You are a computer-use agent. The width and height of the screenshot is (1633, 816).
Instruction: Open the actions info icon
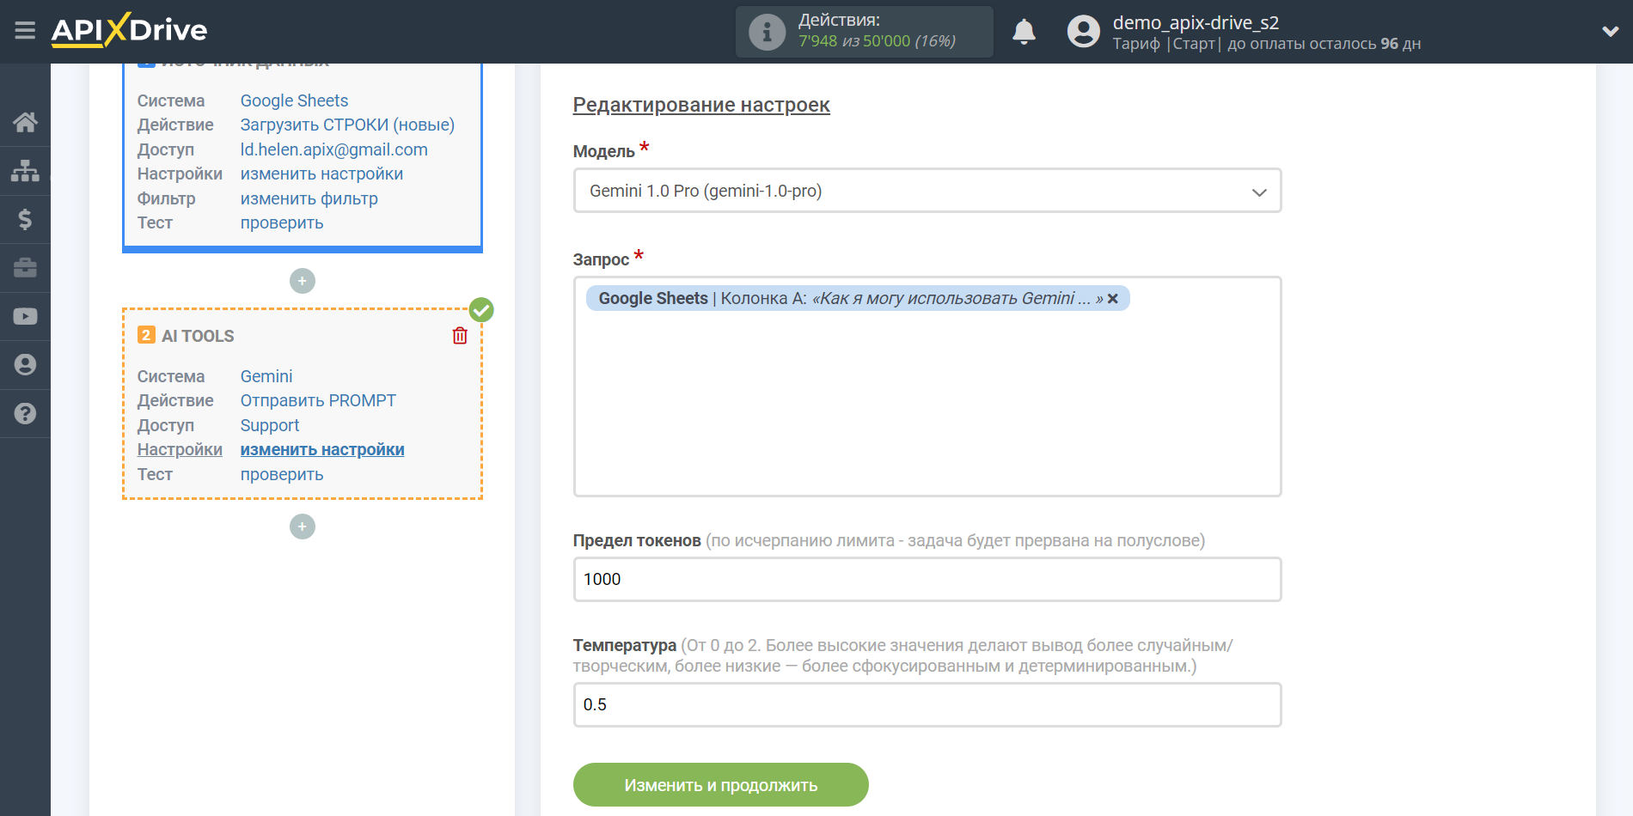tap(767, 32)
